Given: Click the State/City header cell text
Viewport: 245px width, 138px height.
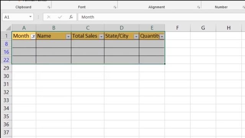Looking at the screenshot, I should 117,36.
